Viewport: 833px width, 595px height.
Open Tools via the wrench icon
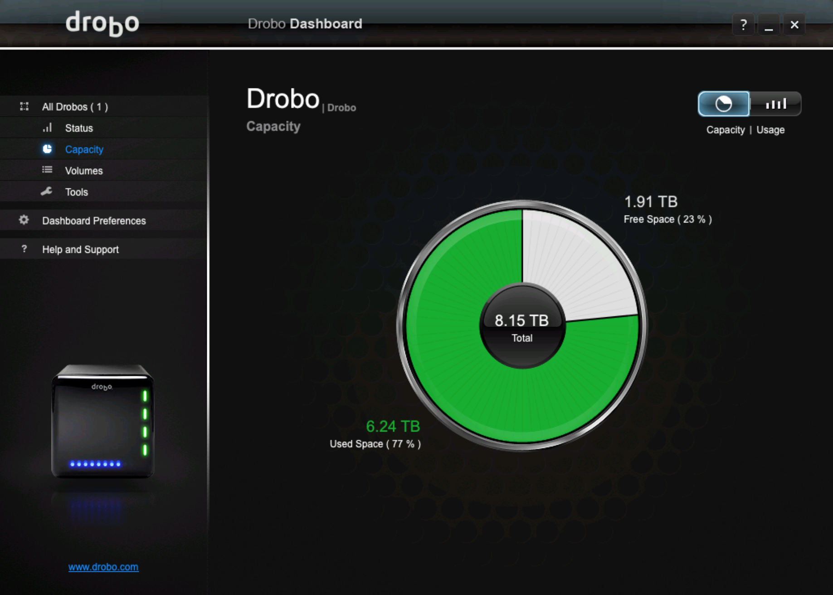tap(48, 192)
